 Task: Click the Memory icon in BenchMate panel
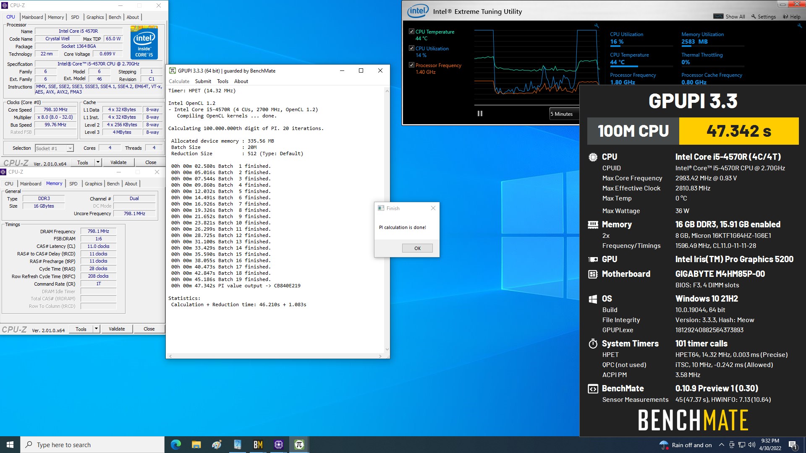(593, 225)
